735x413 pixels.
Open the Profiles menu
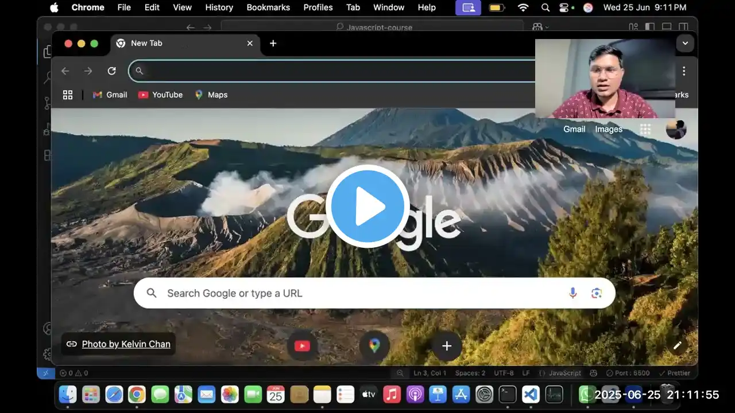tap(318, 7)
